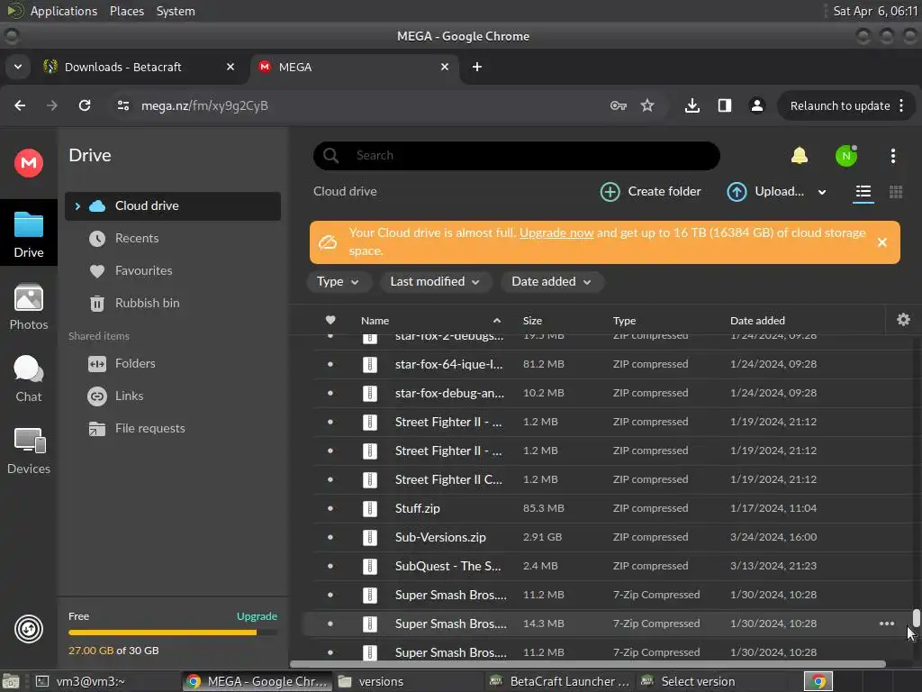Screen dimensions: 922x692
Task: Open the Last modified filter dropdown
Action: [x=434, y=282]
